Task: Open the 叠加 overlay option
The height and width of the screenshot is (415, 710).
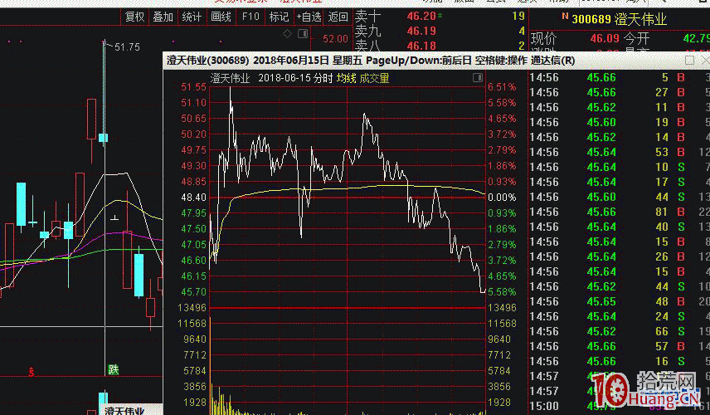Action: click(x=163, y=17)
